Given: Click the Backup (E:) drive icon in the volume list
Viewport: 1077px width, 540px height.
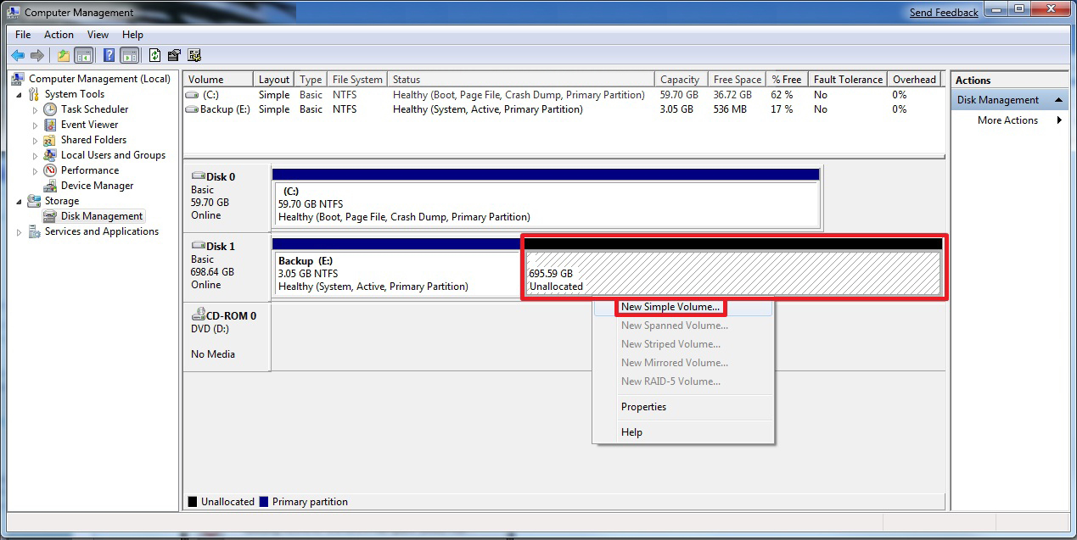Looking at the screenshot, I should [x=193, y=109].
